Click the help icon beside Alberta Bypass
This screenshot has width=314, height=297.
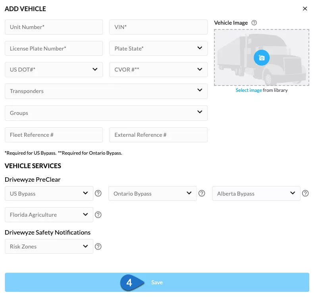pyautogui.click(x=305, y=193)
